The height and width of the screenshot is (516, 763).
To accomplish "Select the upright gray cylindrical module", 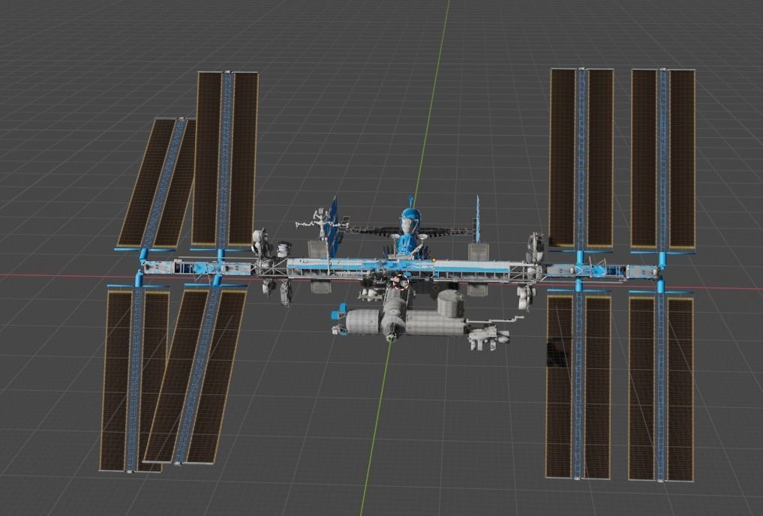I will click(x=450, y=302).
